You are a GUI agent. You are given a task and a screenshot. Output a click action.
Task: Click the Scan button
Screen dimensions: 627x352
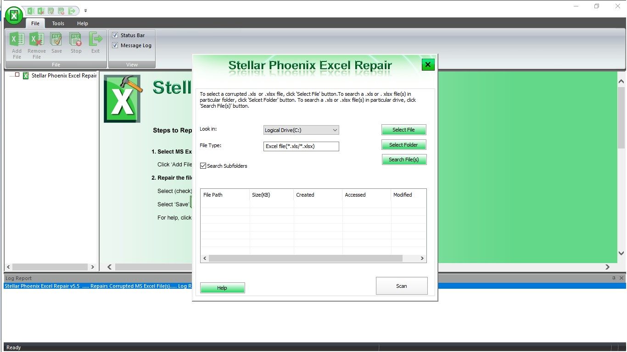[402, 286]
